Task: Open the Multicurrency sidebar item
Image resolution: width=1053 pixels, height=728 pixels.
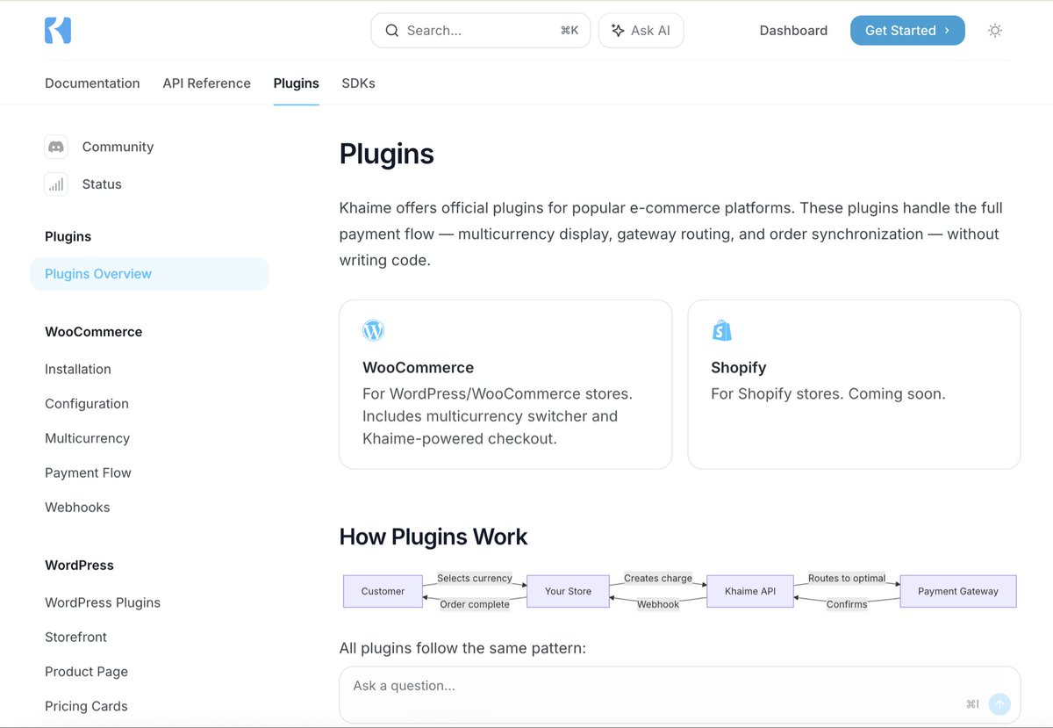Action: point(87,438)
